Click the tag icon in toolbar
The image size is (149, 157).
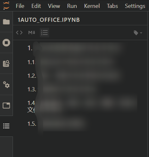[136, 33]
